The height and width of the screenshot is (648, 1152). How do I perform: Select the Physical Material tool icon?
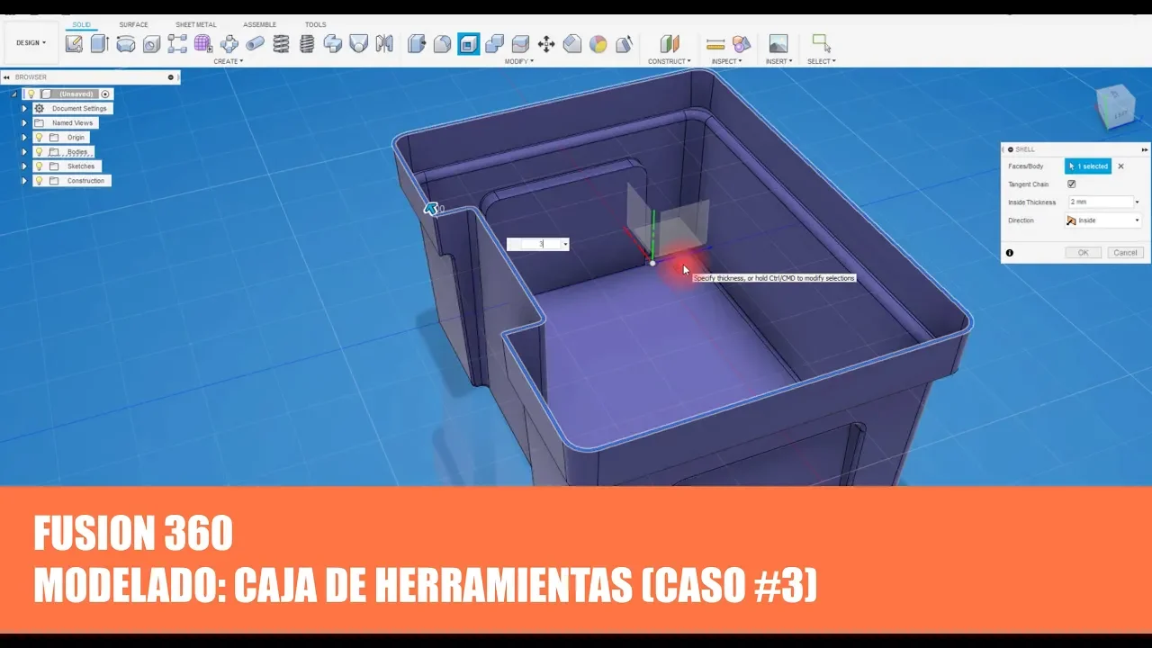[624, 43]
